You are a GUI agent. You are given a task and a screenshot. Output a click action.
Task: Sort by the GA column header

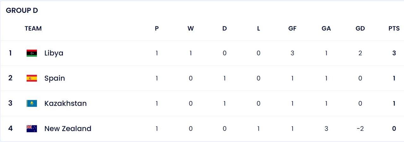(326, 29)
